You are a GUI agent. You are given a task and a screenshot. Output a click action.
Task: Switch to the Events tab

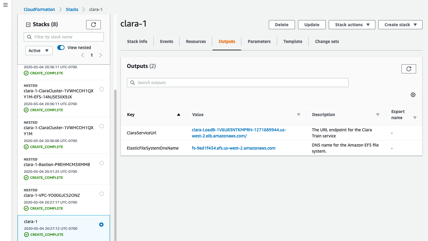[167, 41]
